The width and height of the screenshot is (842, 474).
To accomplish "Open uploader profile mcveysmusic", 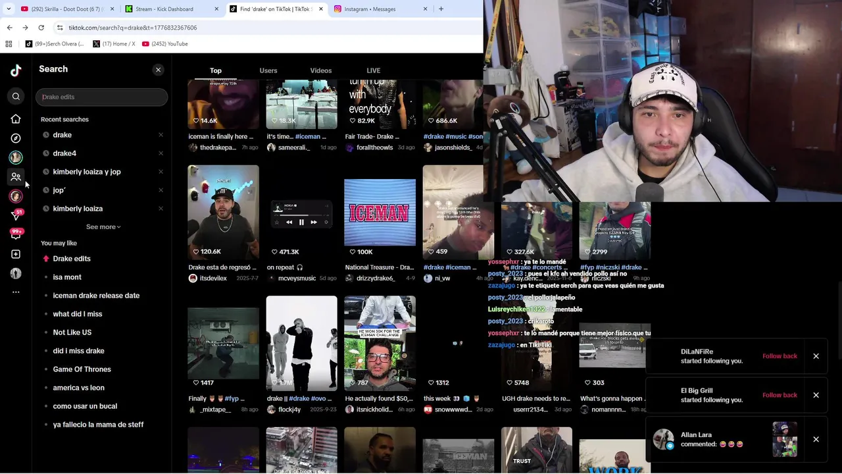I will pos(297,278).
